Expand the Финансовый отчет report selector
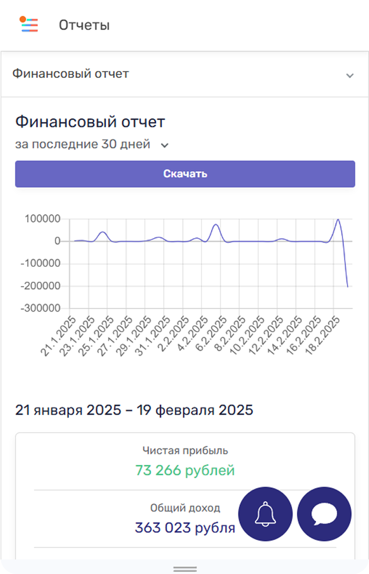The height and width of the screenshot is (574, 369). coord(184,74)
